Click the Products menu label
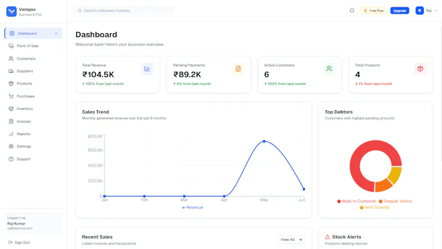The image size is (442, 249). tap(24, 83)
